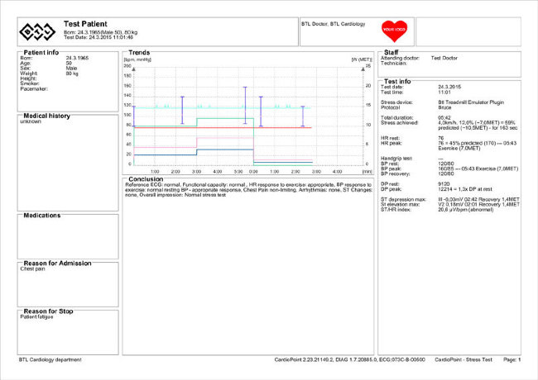The height and width of the screenshot is (380, 538).
Task: Select 'Patient fatigue' stop reason
Action: (x=36, y=317)
